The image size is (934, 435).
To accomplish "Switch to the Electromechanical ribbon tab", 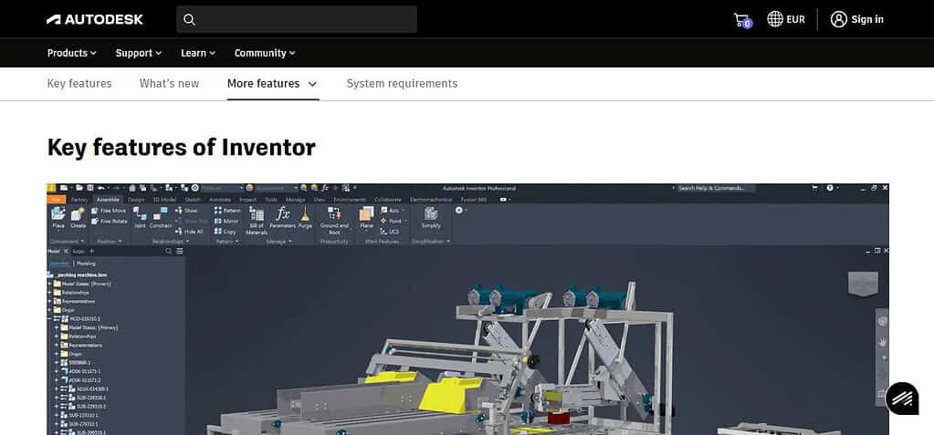I will coord(432,200).
